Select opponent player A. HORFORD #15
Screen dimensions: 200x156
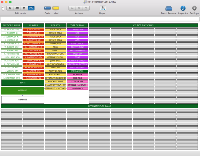pos(33,47)
